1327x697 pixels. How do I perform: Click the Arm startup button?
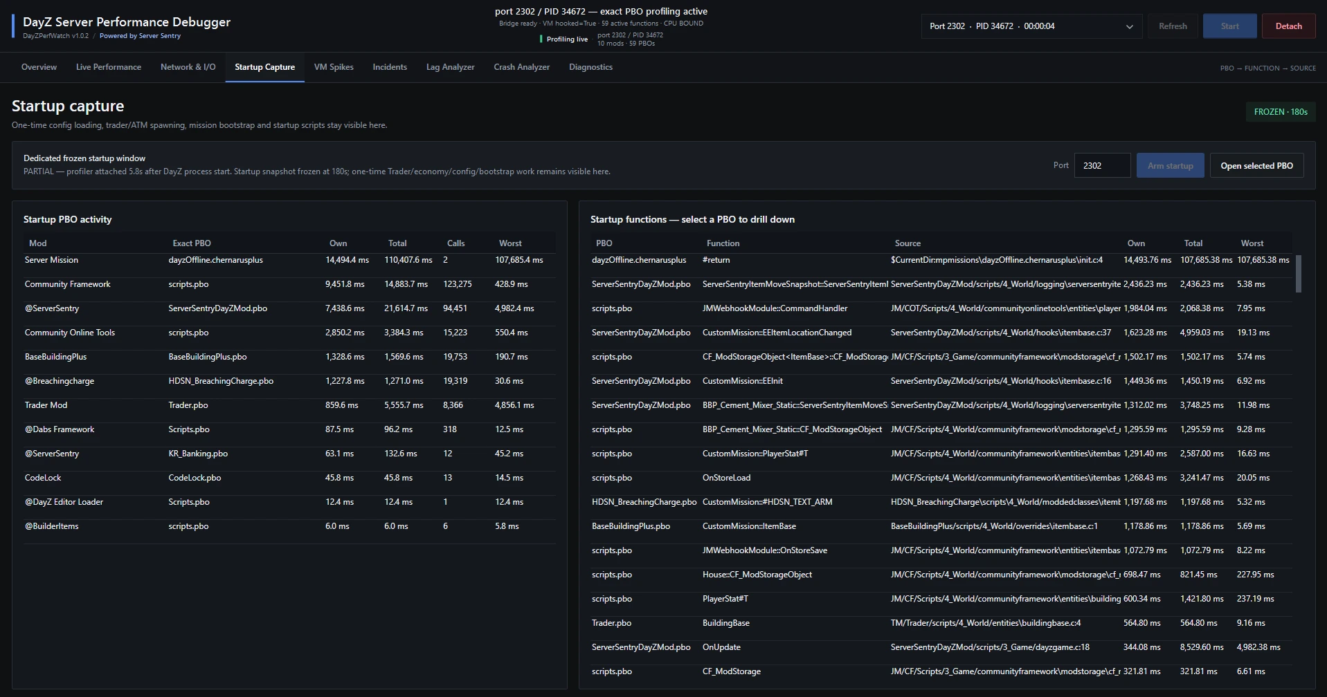(x=1171, y=165)
